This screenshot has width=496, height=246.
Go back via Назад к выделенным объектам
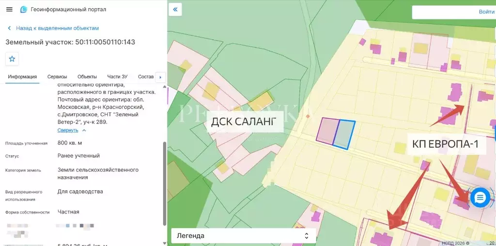click(x=53, y=28)
